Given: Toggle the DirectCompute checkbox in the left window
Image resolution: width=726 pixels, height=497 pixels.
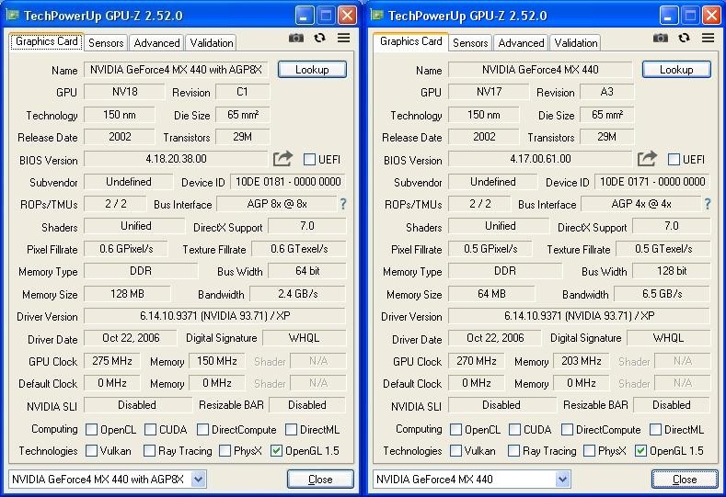Looking at the screenshot, I should pos(202,430).
